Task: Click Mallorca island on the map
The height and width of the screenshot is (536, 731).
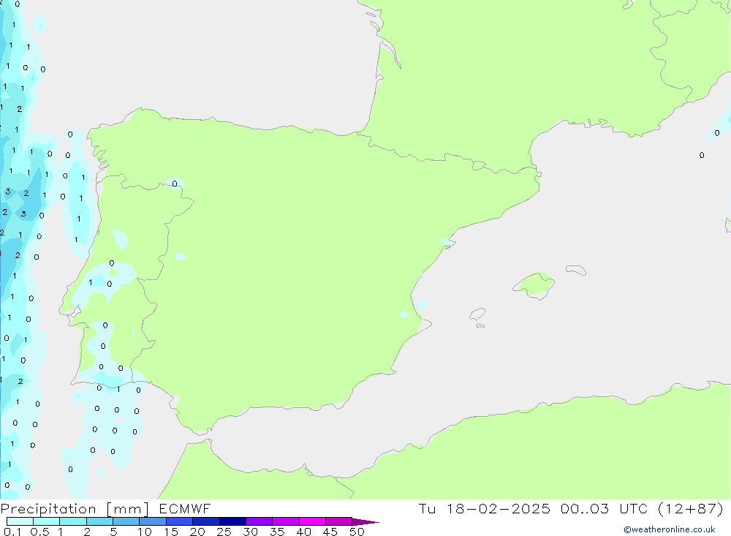Action: 534,284
